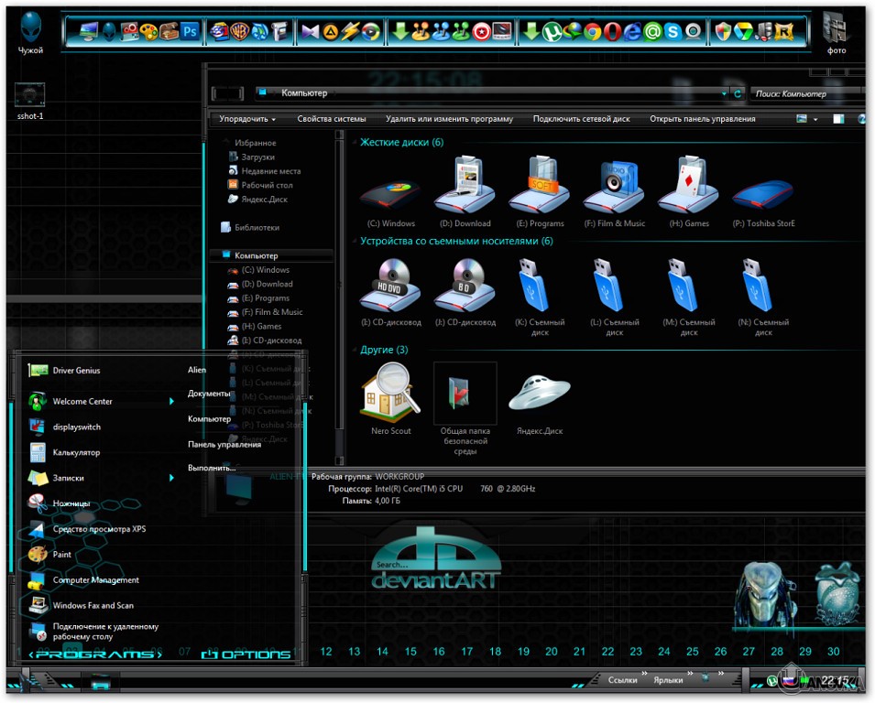The width and height of the screenshot is (875, 703).
Task: Open Яндекс.Диск UFO icon in Другие
Action: tap(540, 392)
